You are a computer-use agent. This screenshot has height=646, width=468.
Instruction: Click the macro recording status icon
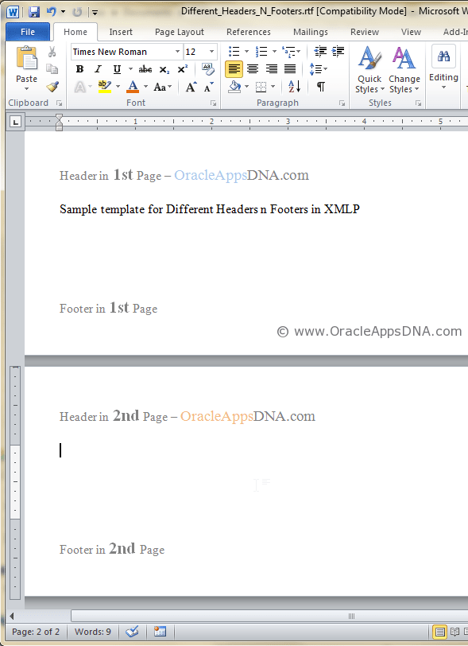pyautogui.click(x=160, y=632)
